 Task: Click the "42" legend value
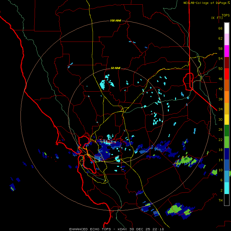(220, 89)
